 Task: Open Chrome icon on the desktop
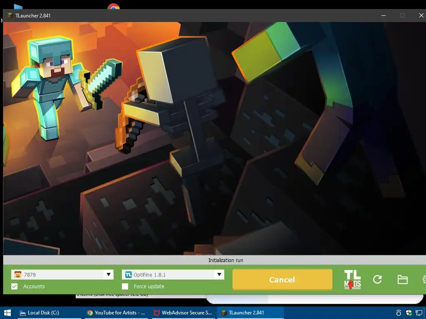click(x=114, y=7)
